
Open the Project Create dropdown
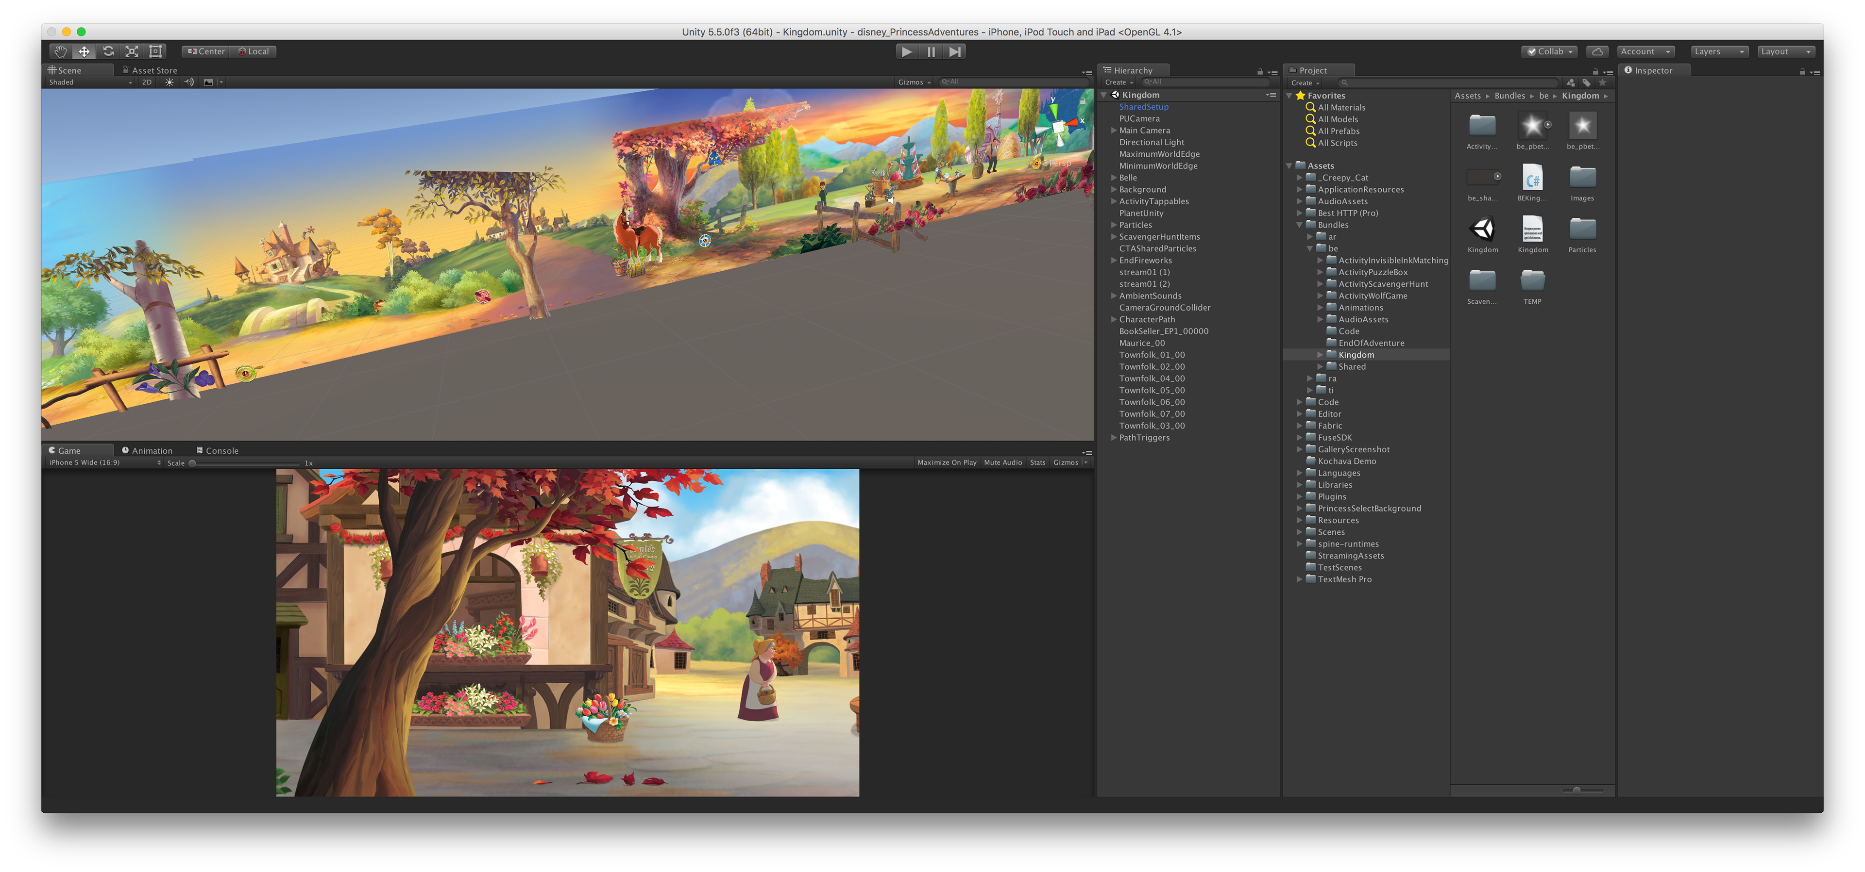1305,82
